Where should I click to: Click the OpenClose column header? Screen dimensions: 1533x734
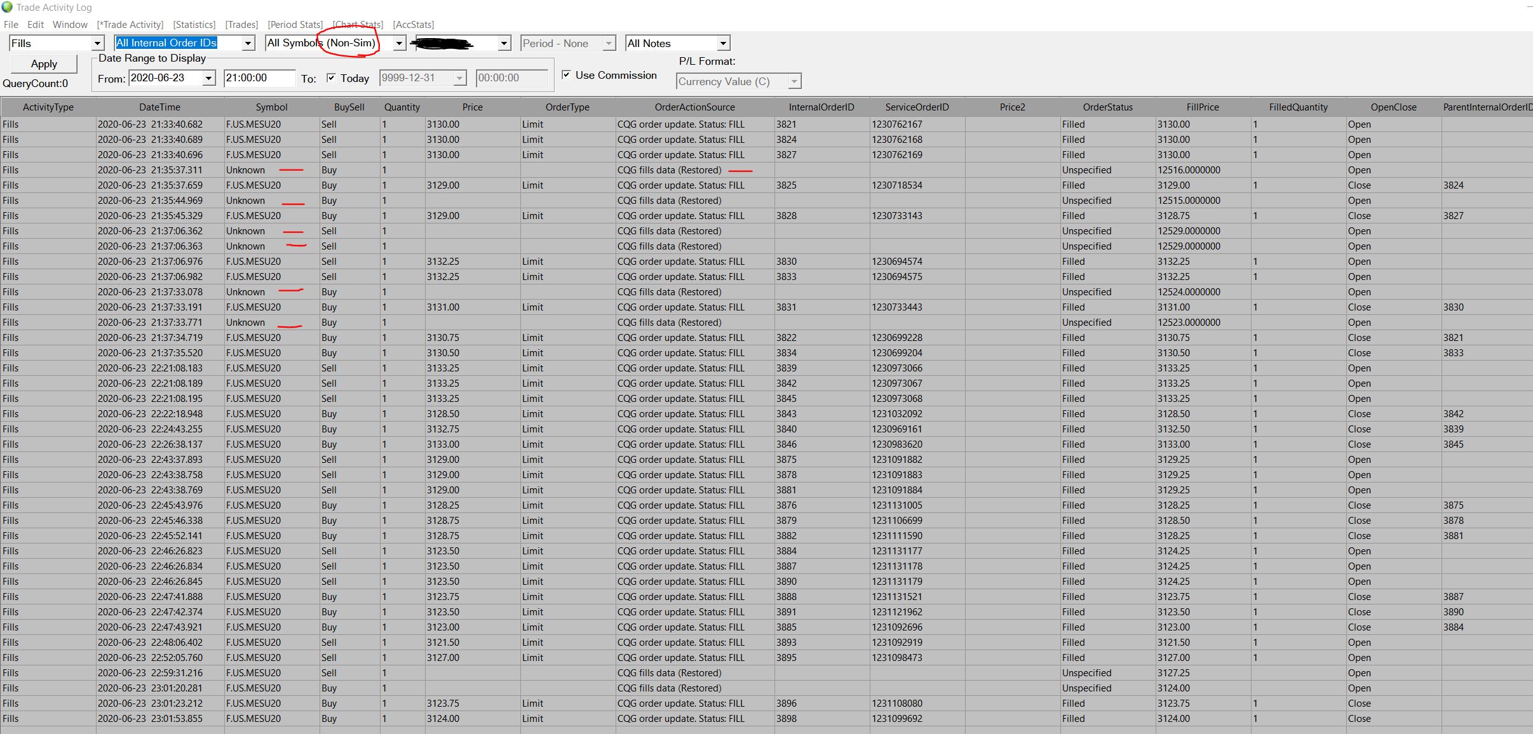pyautogui.click(x=1394, y=107)
